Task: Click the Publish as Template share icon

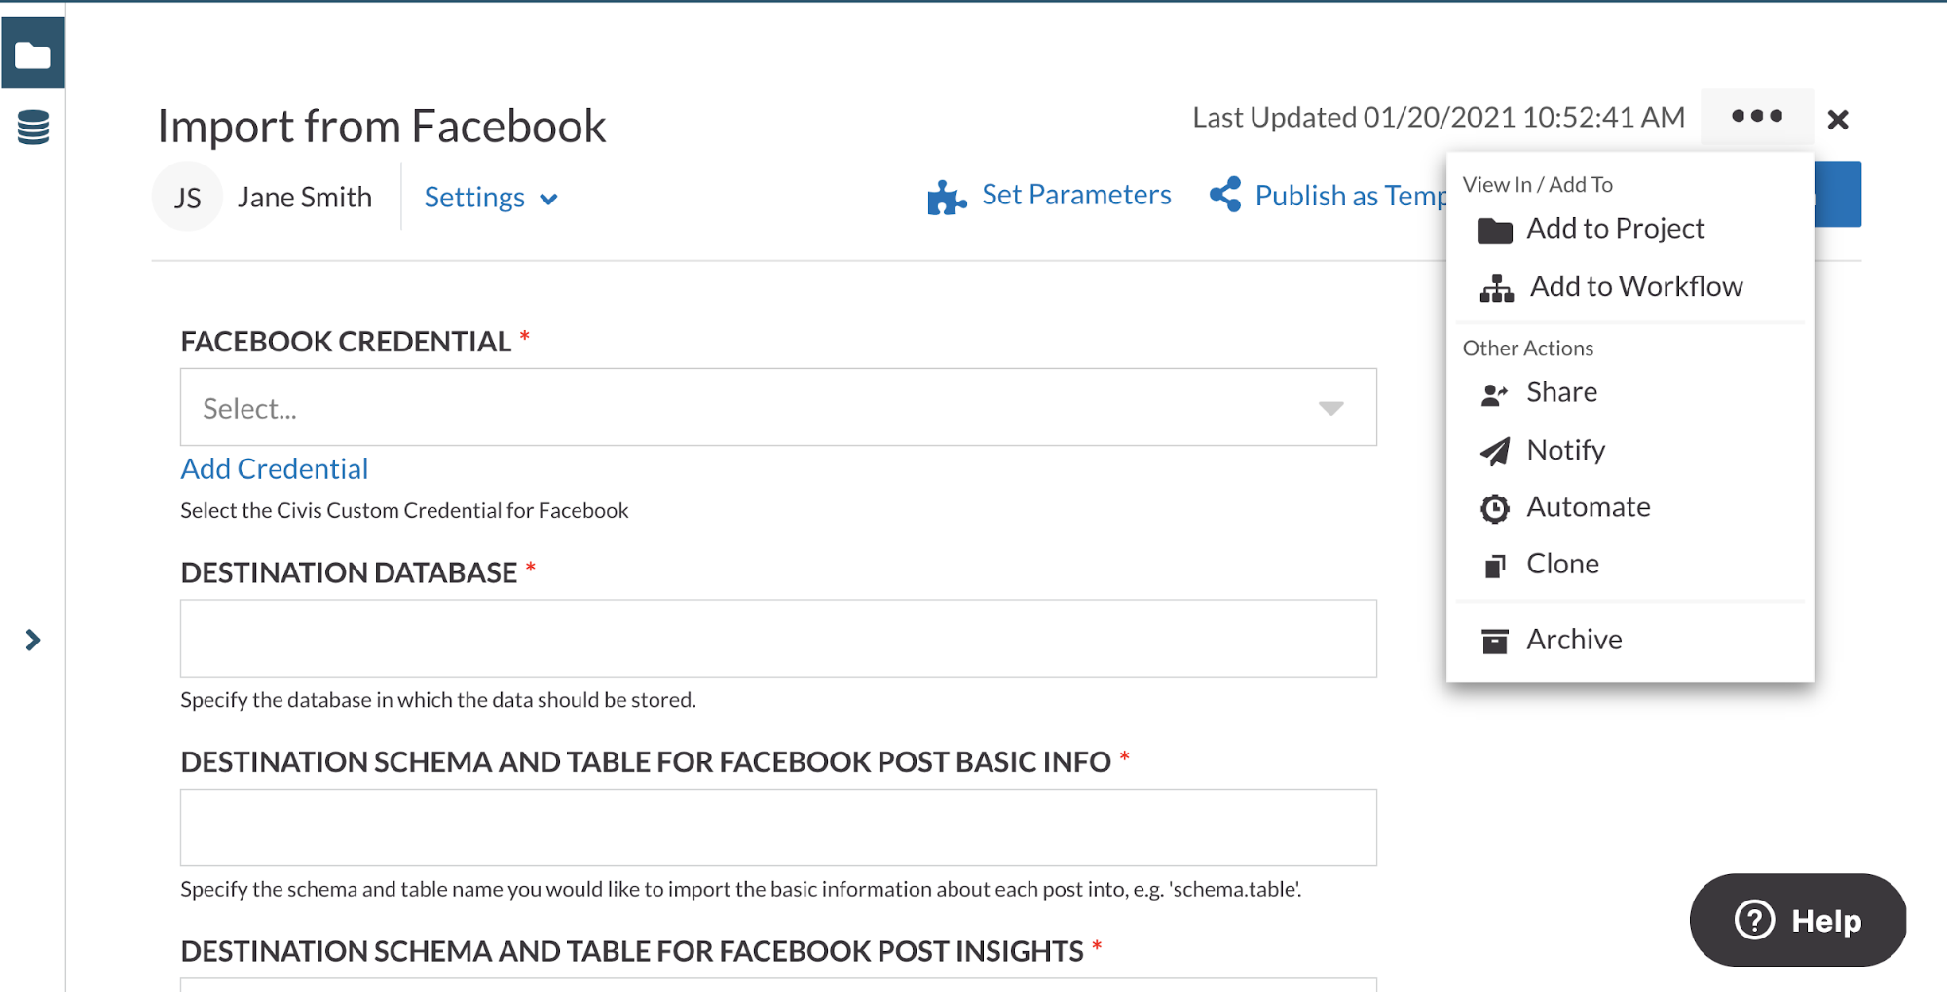Action: (x=1225, y=195)
